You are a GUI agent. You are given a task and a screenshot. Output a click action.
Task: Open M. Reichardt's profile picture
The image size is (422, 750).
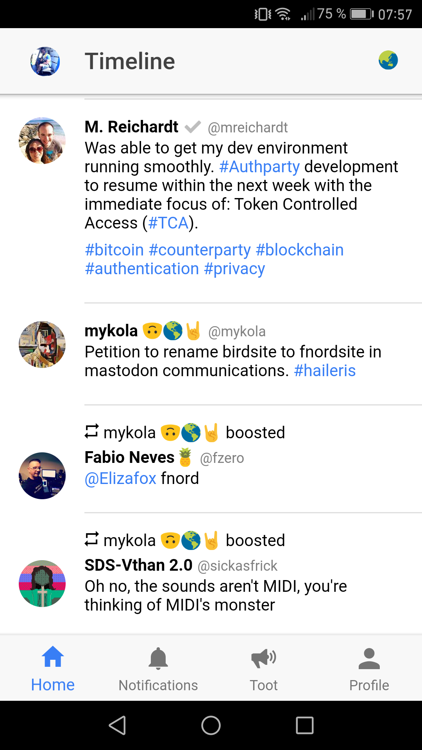coord(42,141)
